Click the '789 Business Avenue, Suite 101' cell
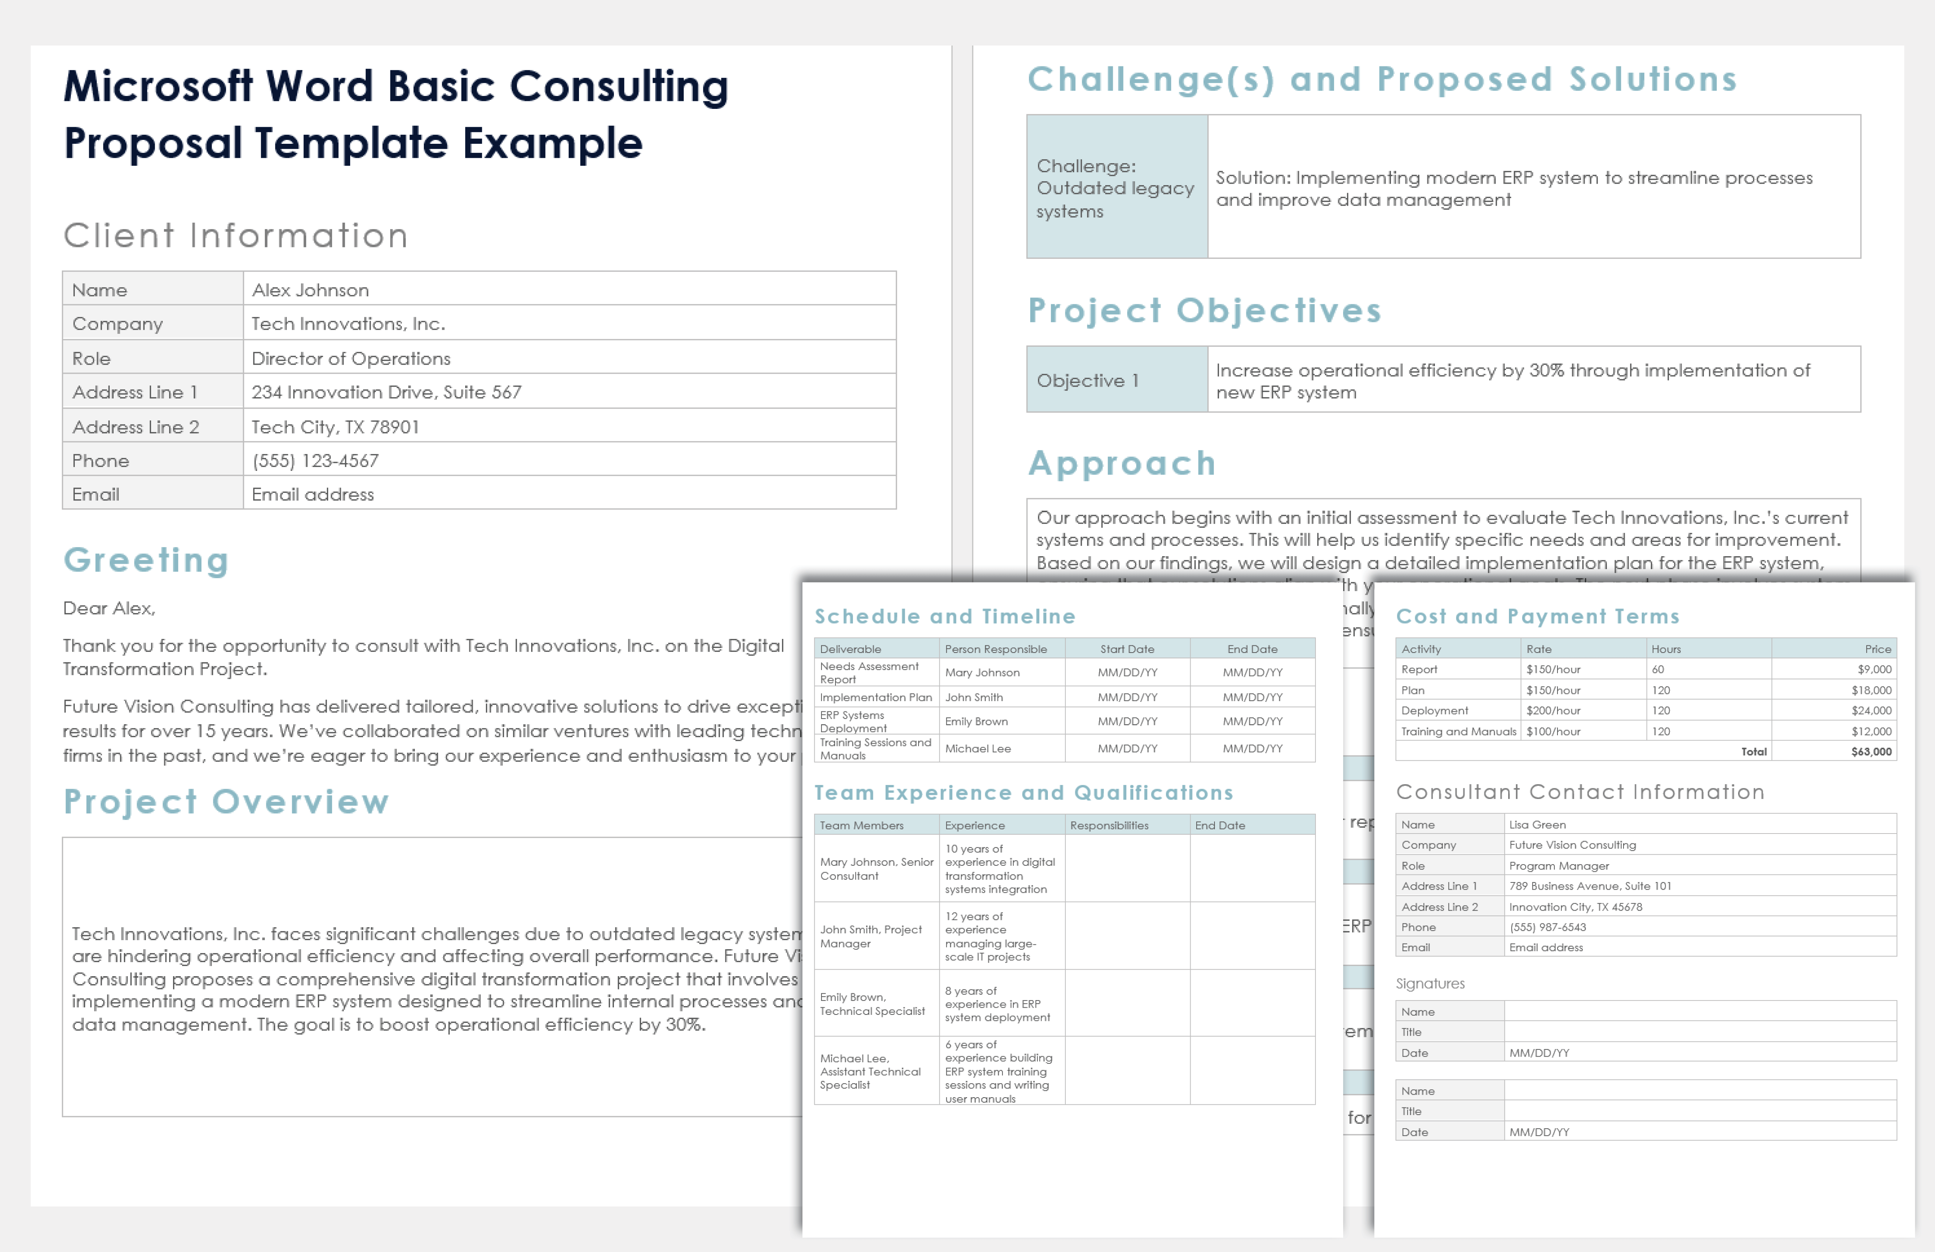Screen dimensions: 1935x1252 click(1700, 886)
